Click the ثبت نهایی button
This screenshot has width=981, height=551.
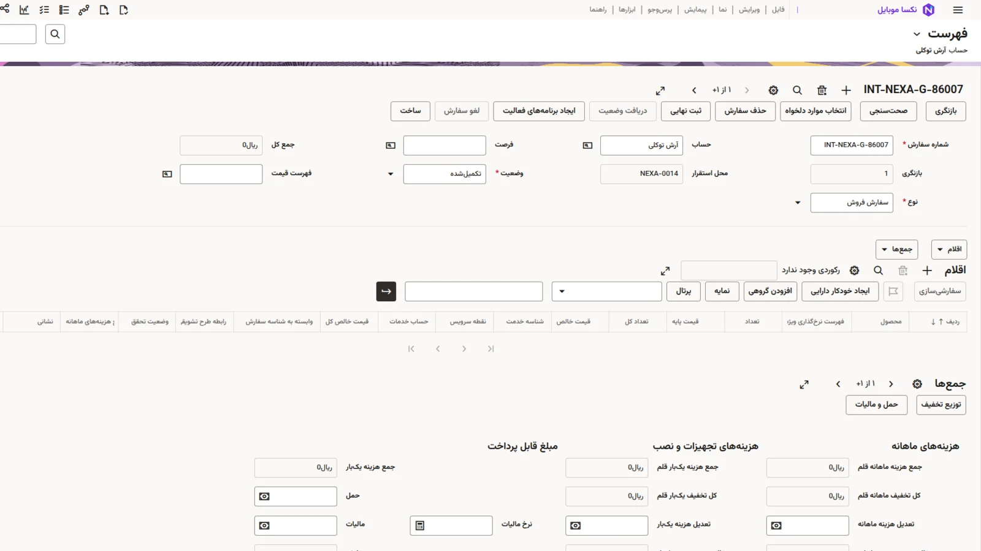685,111
